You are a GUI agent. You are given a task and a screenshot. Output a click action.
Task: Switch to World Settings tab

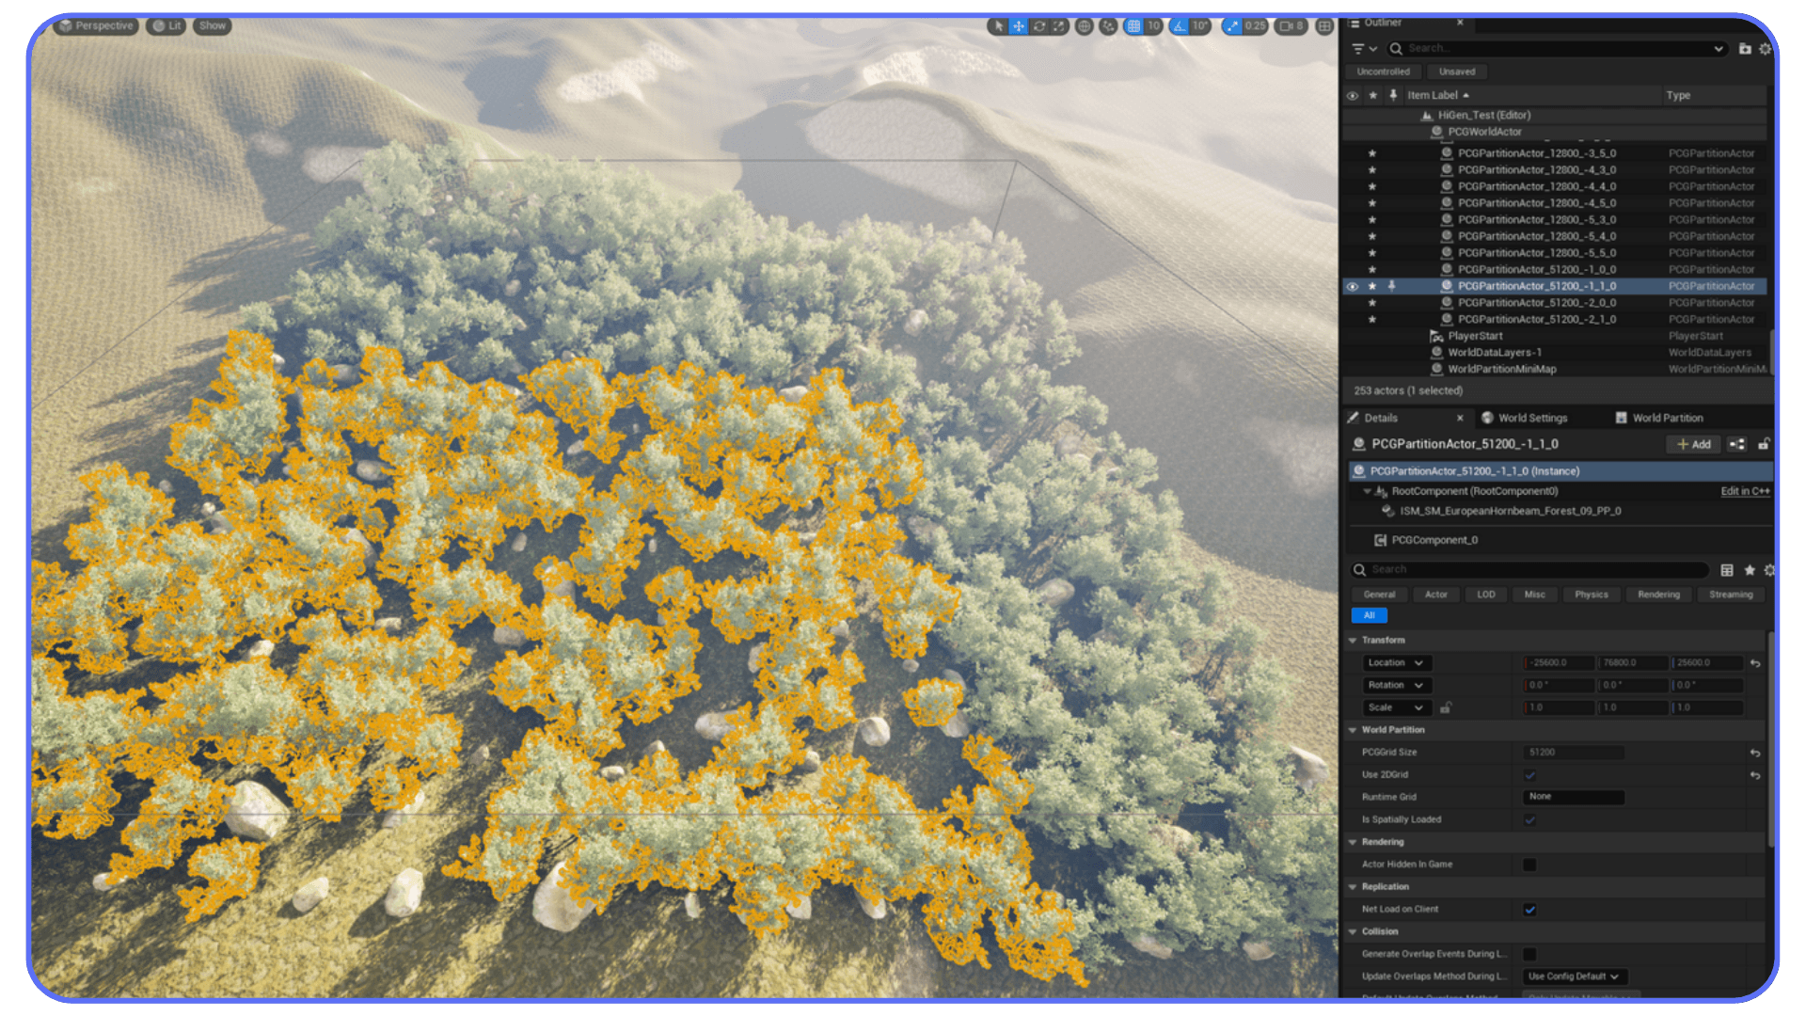pos(1525,418)
